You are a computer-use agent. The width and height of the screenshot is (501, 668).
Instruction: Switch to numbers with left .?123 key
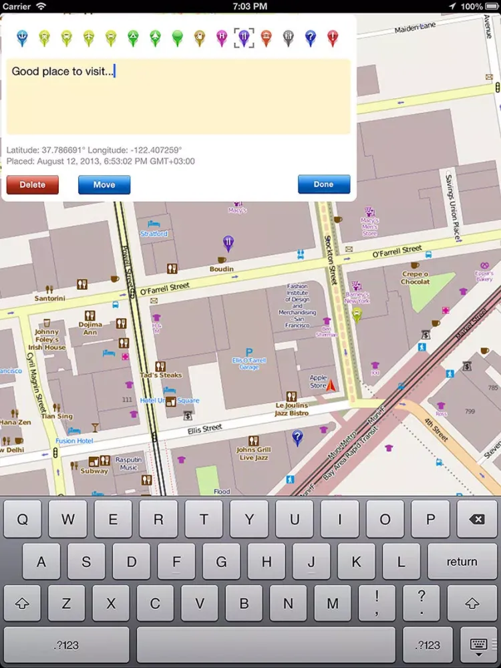(66, 645)
